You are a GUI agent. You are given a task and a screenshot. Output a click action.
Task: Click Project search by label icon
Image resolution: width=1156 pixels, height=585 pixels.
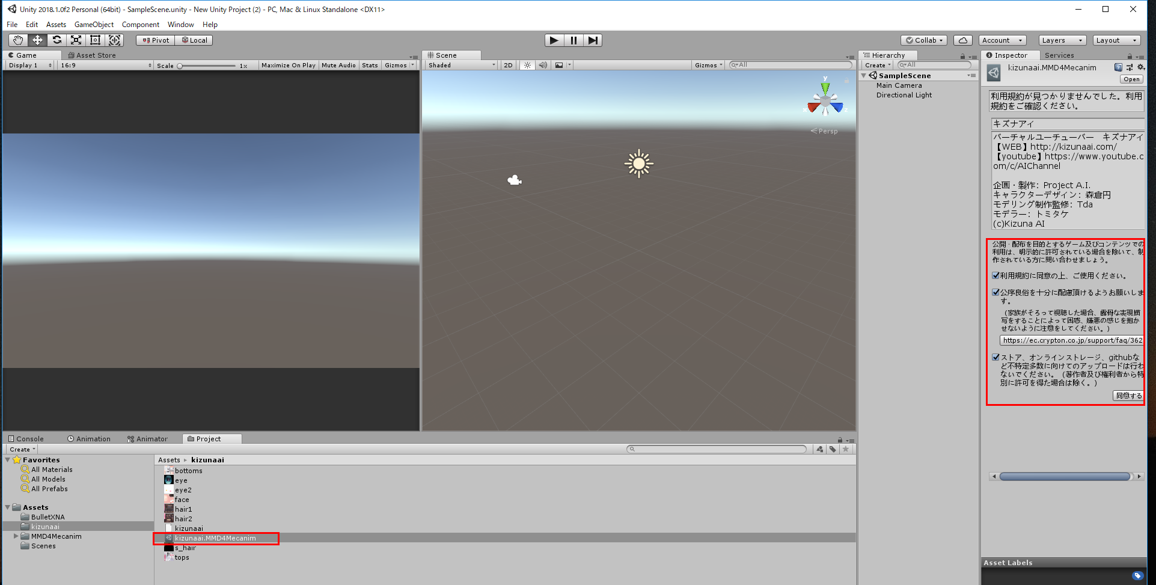coord(833,449)
